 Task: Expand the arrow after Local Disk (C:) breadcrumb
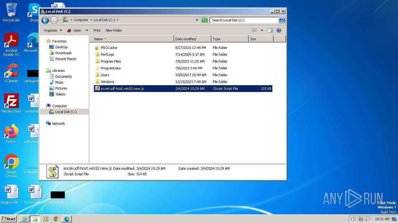point(118,20)
